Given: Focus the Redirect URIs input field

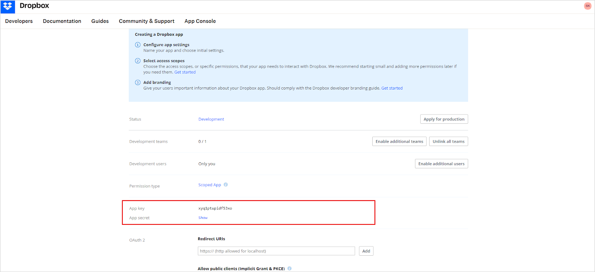Looking at the screenshot, I should [276, 251].
